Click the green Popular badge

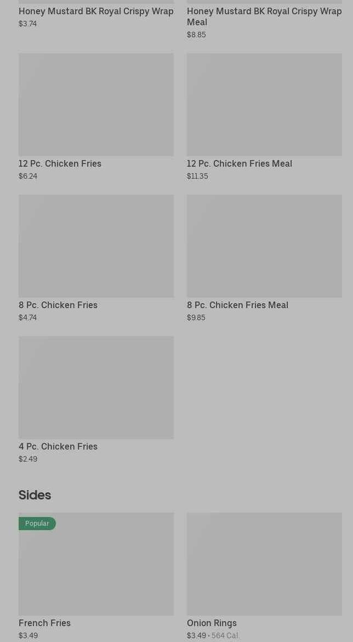37,524
